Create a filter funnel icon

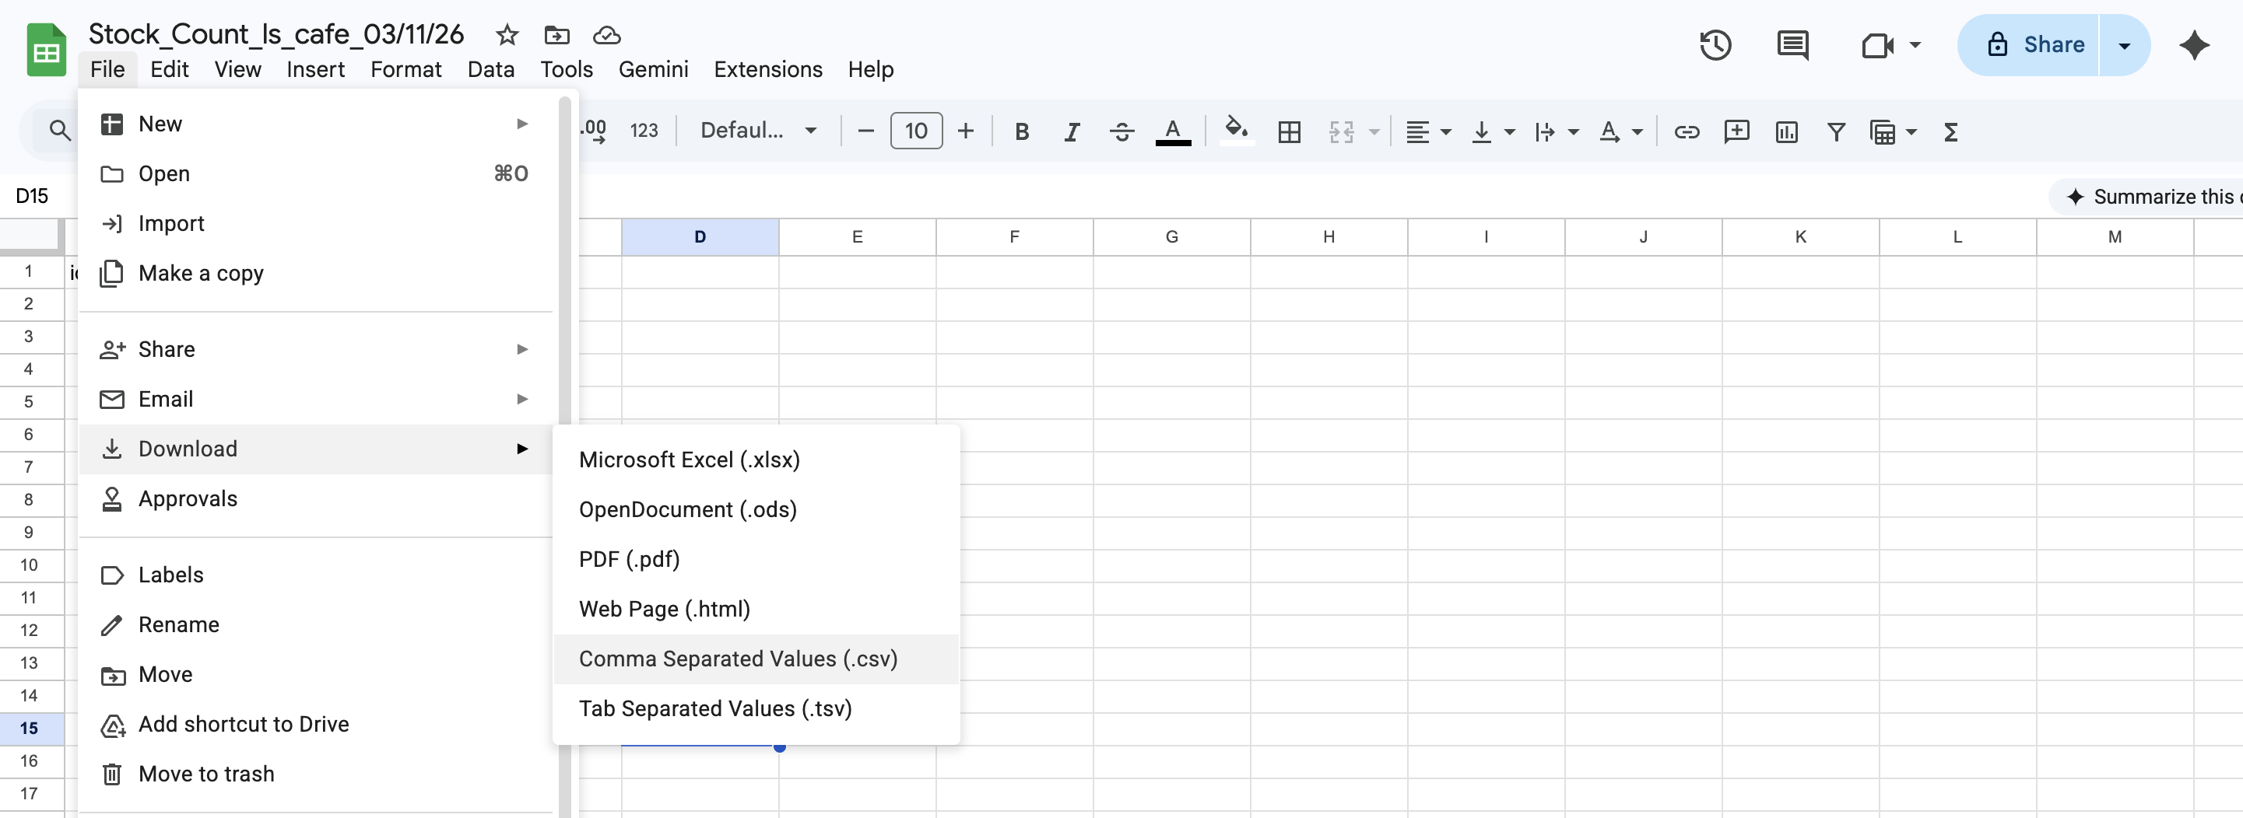(1835, 131)
